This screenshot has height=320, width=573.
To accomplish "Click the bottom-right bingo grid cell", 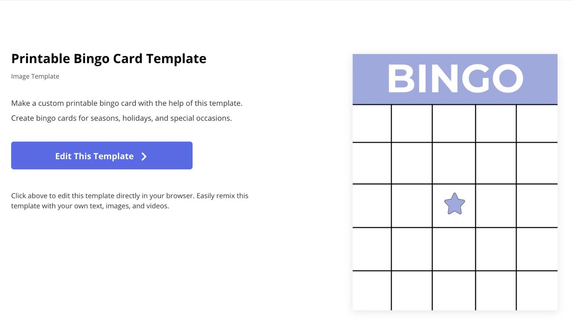I will click(537, 290).
